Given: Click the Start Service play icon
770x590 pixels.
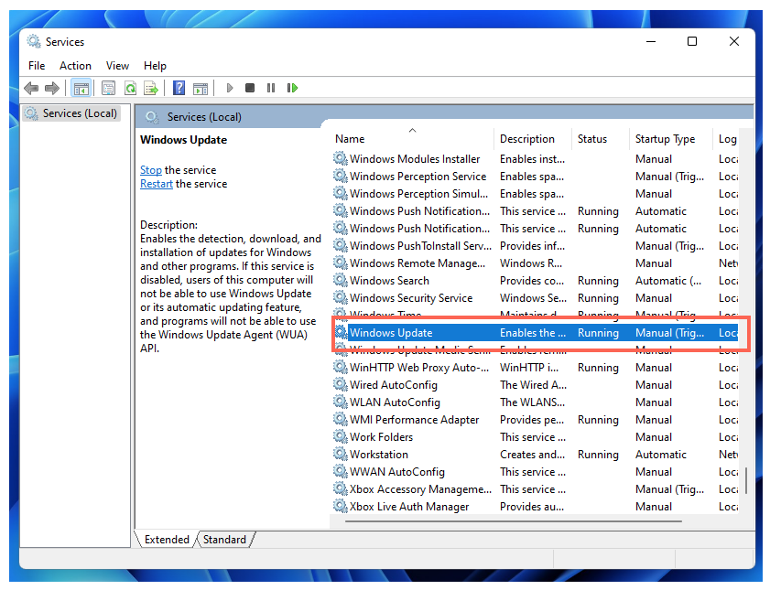Looking at the screenshot, I should pos(229,89).
